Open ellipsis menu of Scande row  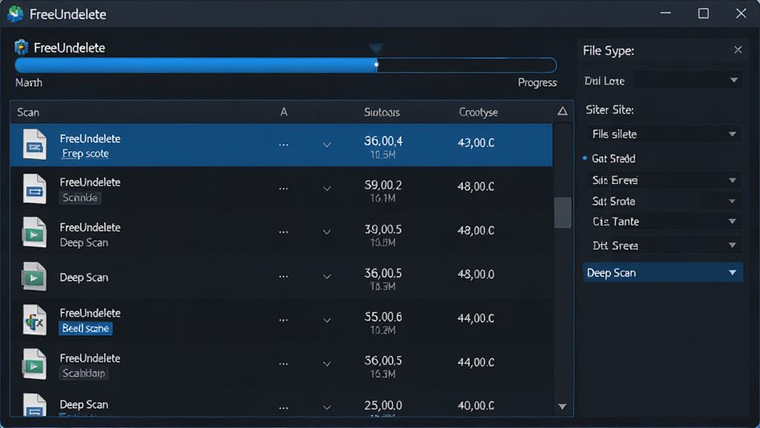(x=284, y=188)
